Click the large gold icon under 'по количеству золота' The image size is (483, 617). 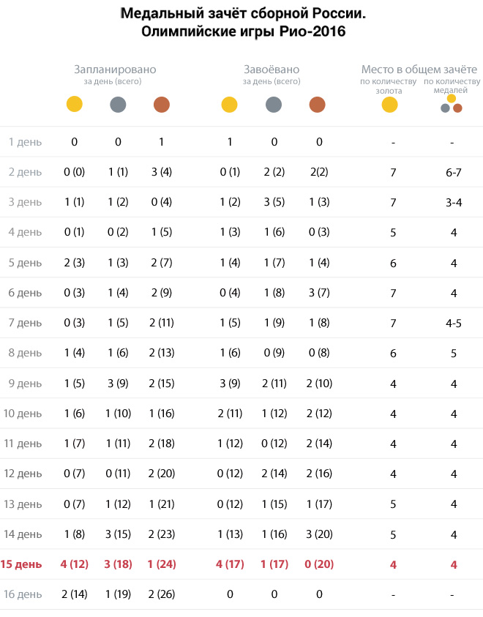pos(389,105)
